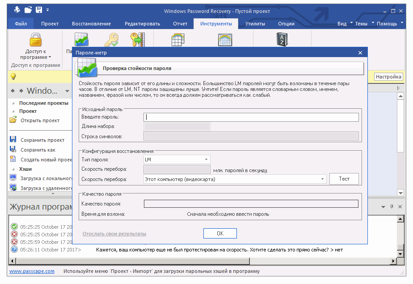Click the Создать новый проект icon
This screenshot has width=413, height=284.
point(13,158)
